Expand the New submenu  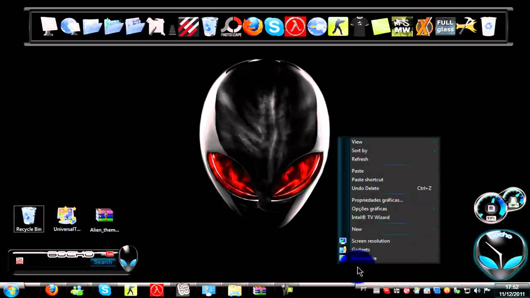tap(389, 229)
